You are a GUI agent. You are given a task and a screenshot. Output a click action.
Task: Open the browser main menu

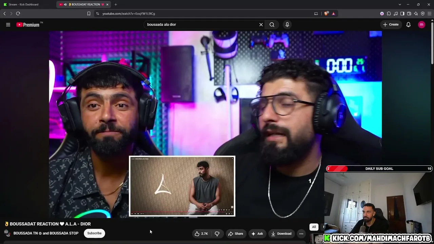(430, 14)
